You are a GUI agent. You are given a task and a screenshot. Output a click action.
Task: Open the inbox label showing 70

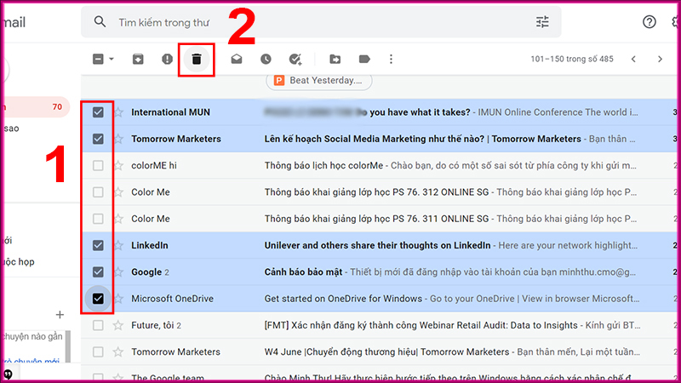coord(37,107)
